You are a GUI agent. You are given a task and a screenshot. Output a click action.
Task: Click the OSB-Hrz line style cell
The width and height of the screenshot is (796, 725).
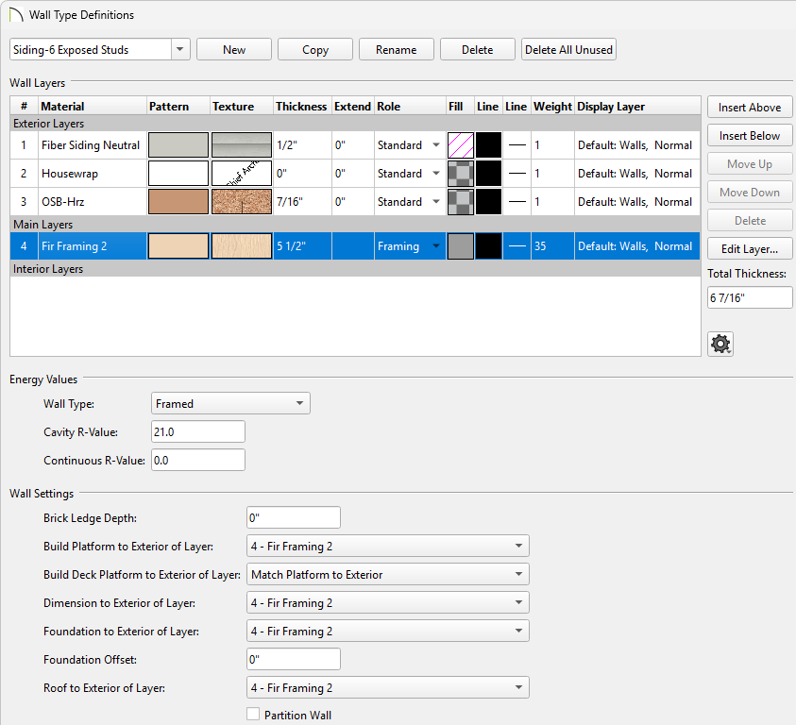[517, 202]
